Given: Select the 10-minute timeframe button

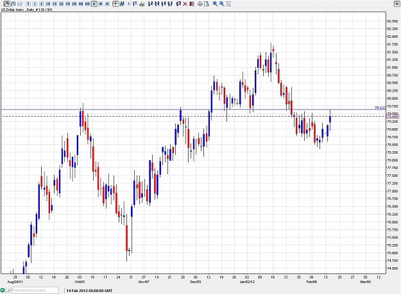Looking at the screenshot, I should tap(48, 4).
